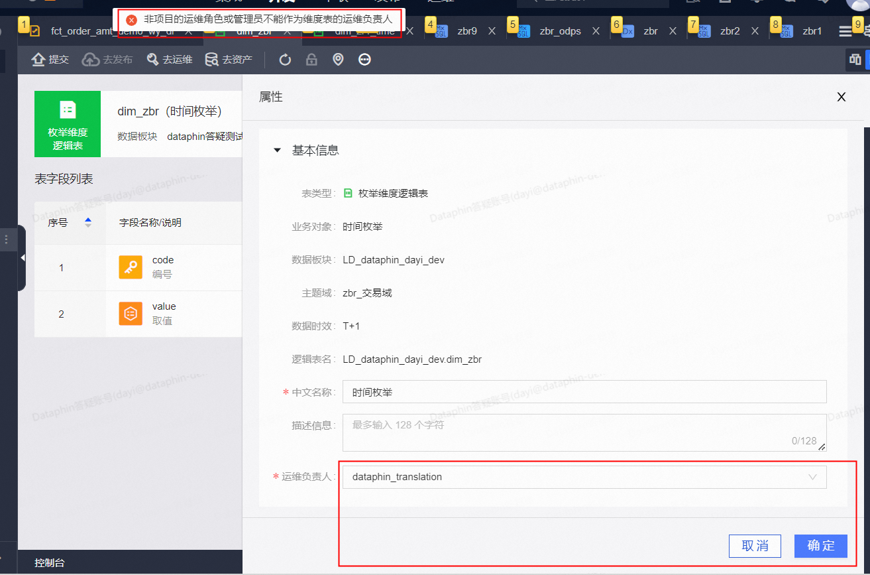Click the location pin icon
The image size is (870, 575).
pos(338,60)
